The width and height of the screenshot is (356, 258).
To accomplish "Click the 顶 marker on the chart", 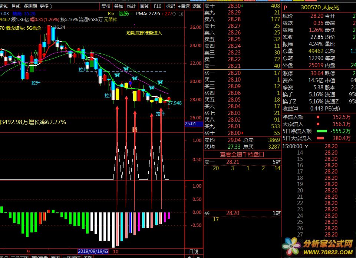I will click(135, 130).
